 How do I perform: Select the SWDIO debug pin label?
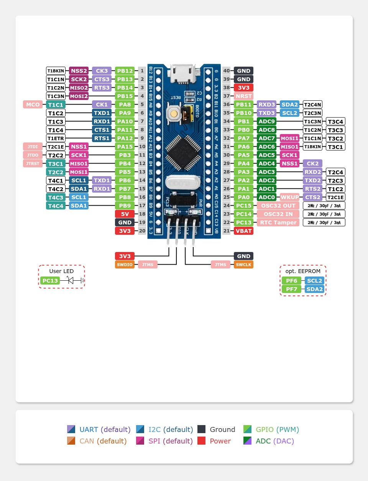(125, 265)
